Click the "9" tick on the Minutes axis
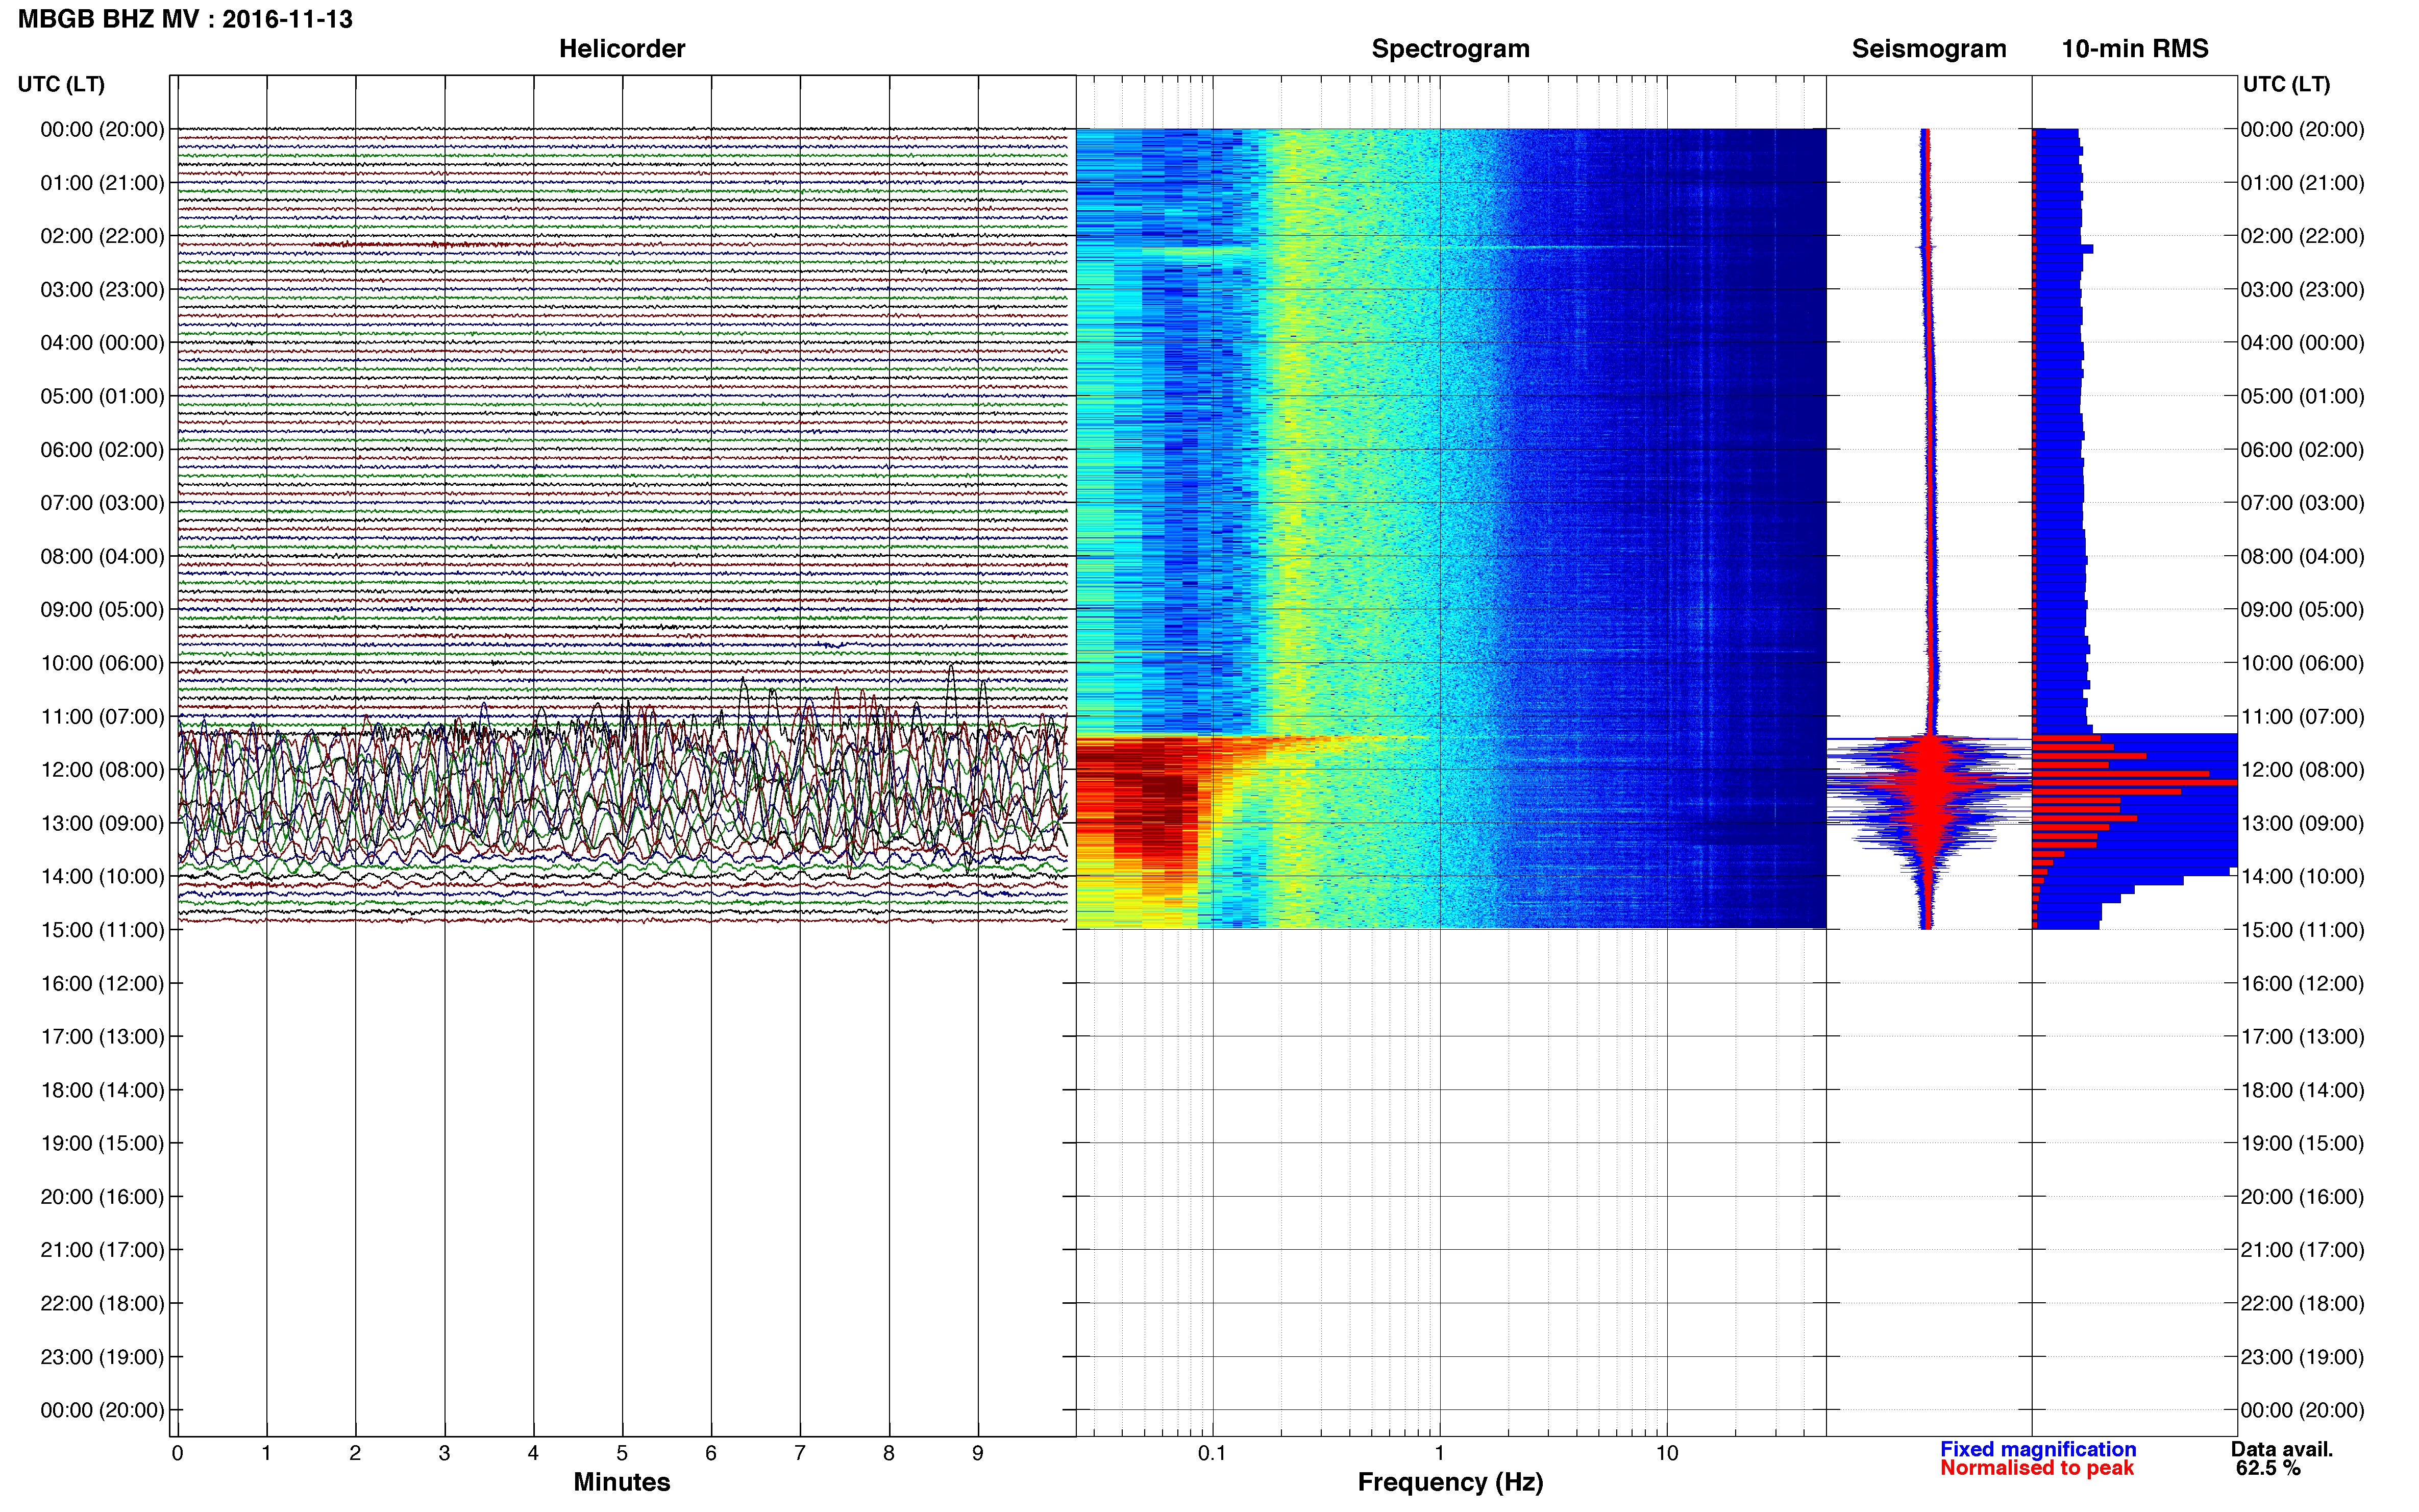The image size is (2419, 1512). click(x=978, y=1453)
